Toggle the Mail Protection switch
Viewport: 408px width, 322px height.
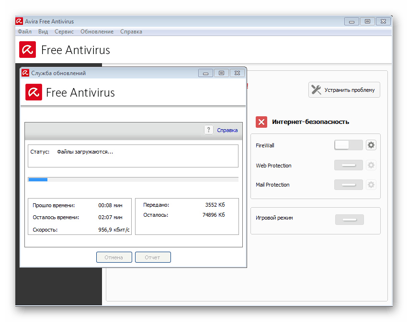tap(348, 185)
